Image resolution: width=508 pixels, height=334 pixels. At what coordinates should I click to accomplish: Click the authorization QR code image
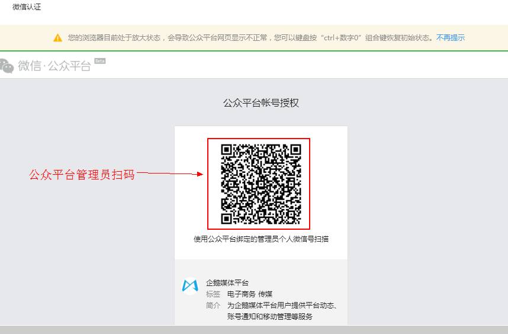(261, 184)
